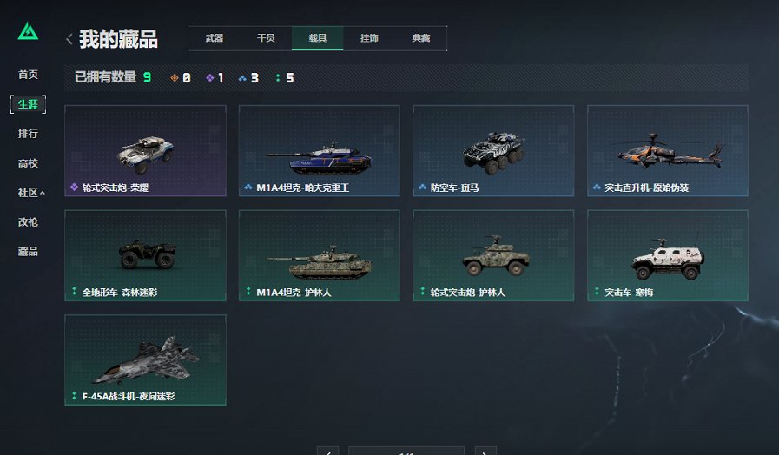Click the next page arrow at bottom
The height and width of the screenshot is (455, 779).
(x=485, y=451)
